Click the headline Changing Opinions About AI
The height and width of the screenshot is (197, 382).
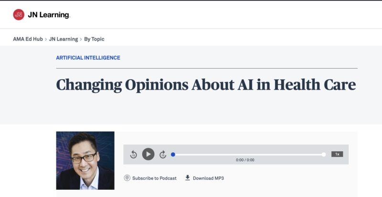pos(206,85)
